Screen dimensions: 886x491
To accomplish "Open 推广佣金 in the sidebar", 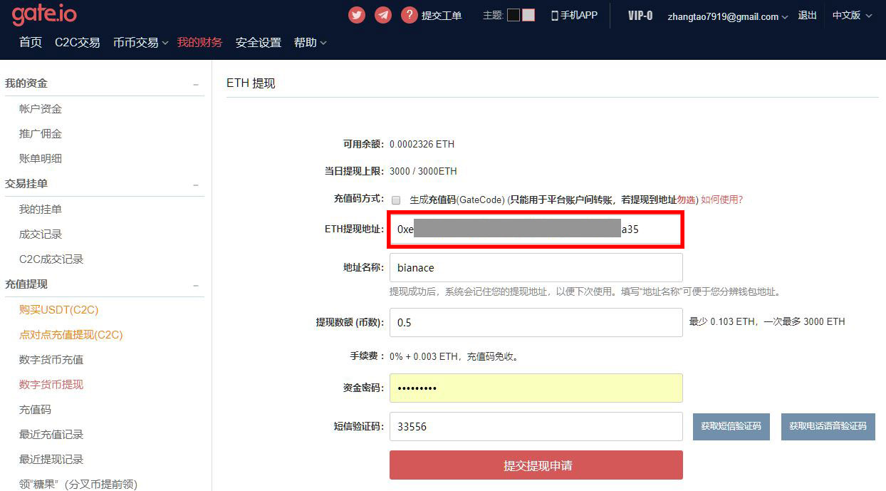I will pos(41,134).
